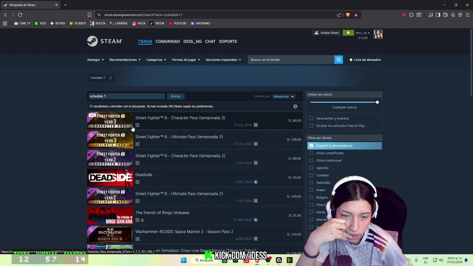
Task: Check the Tailandés language filter
Action: coord(311,183)
